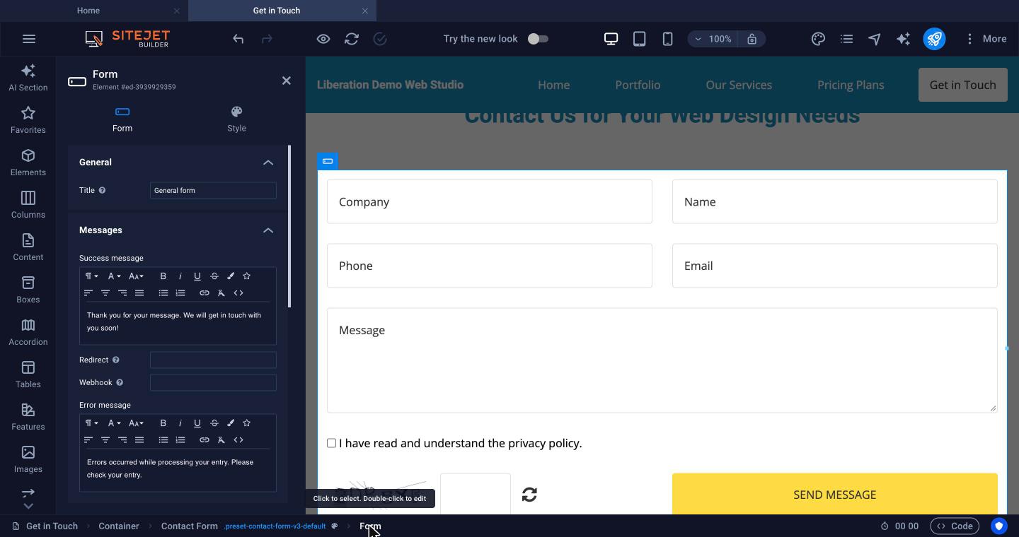This screenshot has height=537, width=1019.
Task: Pick text color in Success message editor
Action: click(230, 276)
